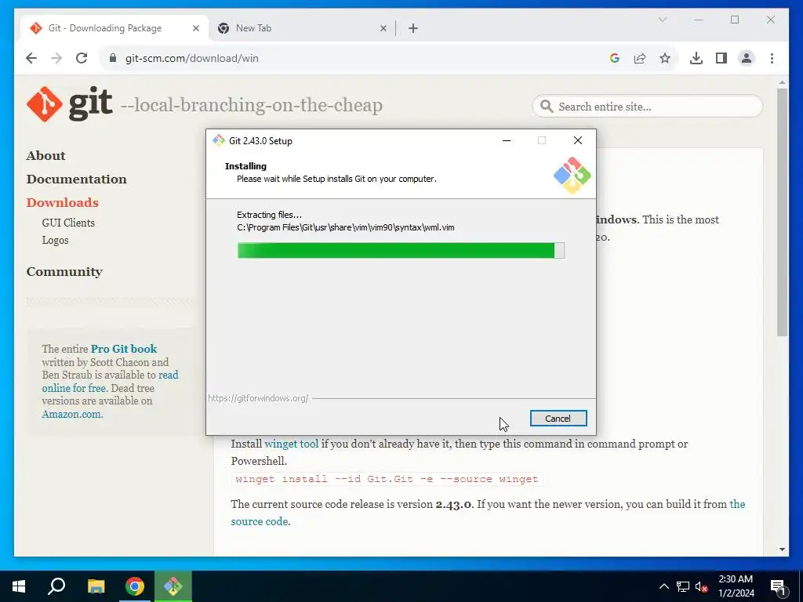Open Documentation in sidebar
The image size is (803, 602).
pyautogui.click(x=76, y=180)
